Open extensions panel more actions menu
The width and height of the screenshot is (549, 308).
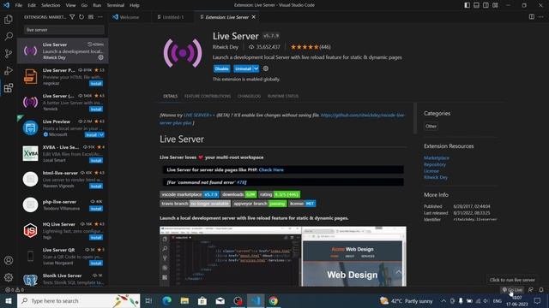100,17
